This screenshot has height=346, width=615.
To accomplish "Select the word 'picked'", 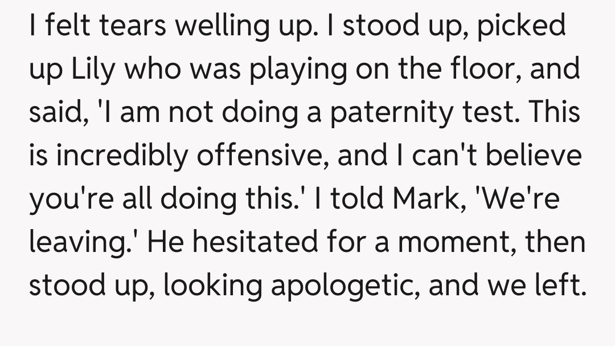I will tap(522, 26).
